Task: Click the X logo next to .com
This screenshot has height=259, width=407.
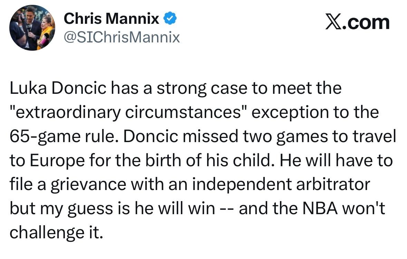Action: (x=334, y=21)
